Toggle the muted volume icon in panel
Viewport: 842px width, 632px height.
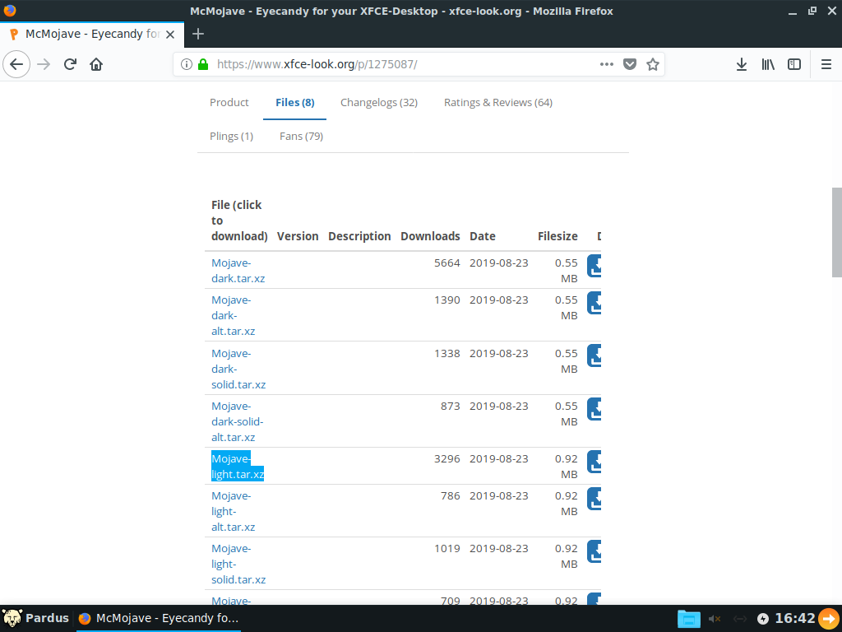[x=715, y=619]
